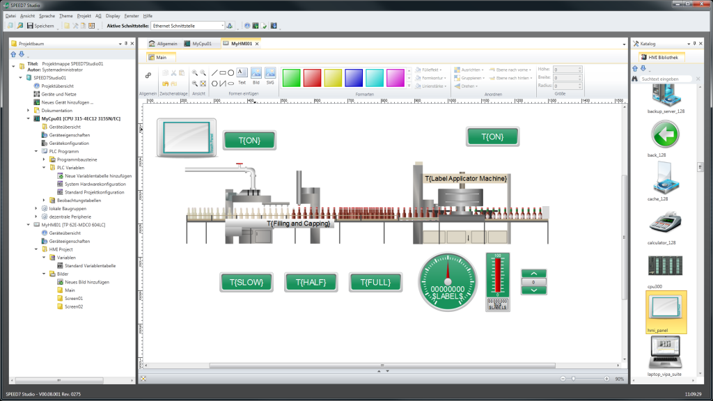The height and width of the screenshot is (401, 713).
Task: Select the circle shape tool
Action: [231, 72]
